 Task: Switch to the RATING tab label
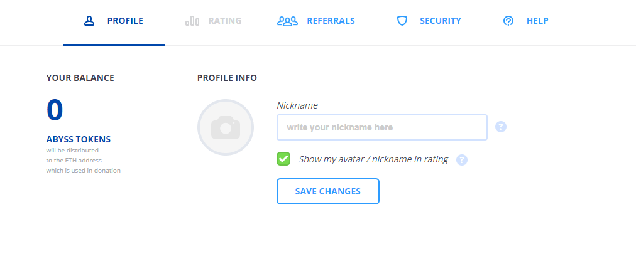coord(225,21)
